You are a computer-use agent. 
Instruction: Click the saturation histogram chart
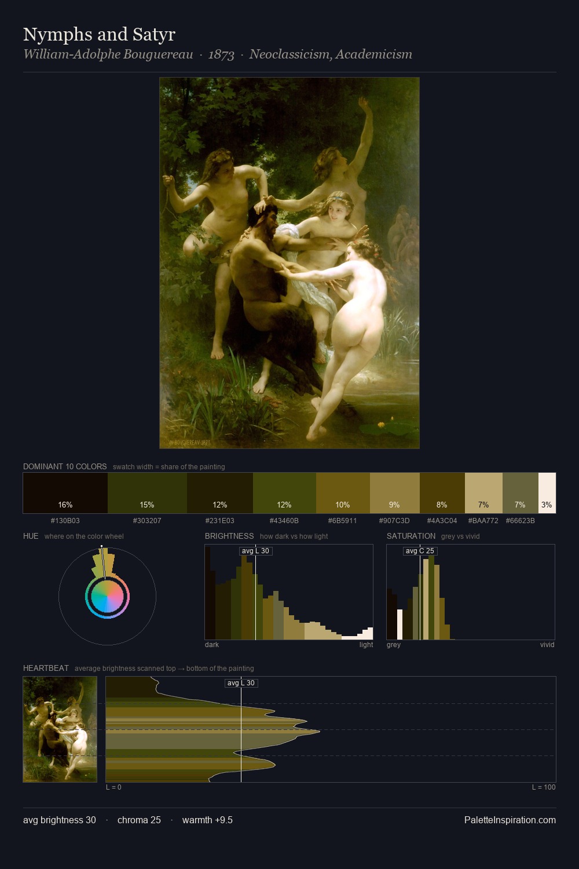(471, 592)
